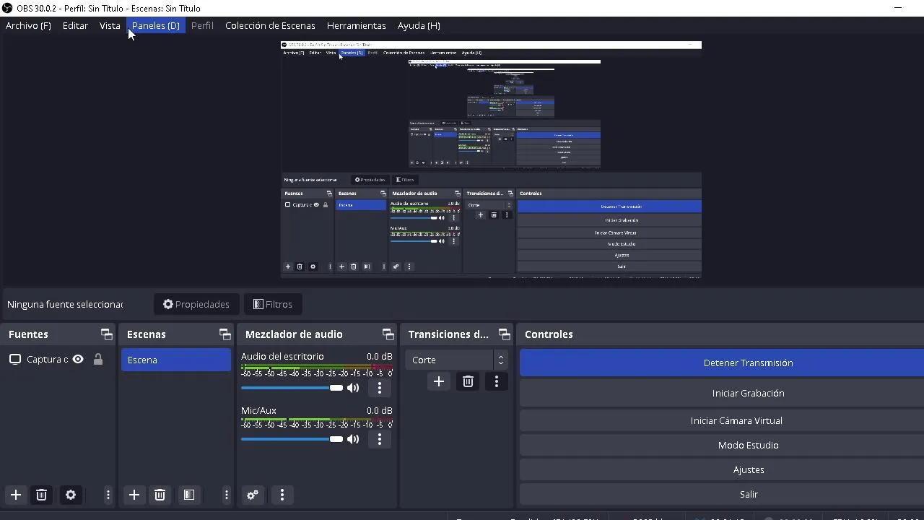
Task: Open the Colección de Escenas menu
Action: [x=270, y=25]
